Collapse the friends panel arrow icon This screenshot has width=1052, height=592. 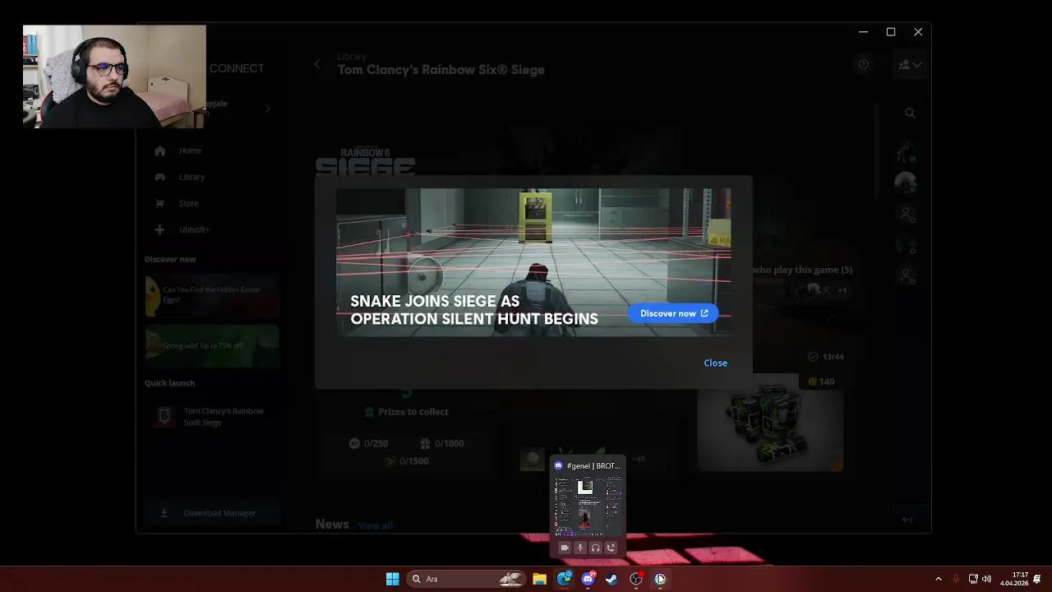click(907, 520)
